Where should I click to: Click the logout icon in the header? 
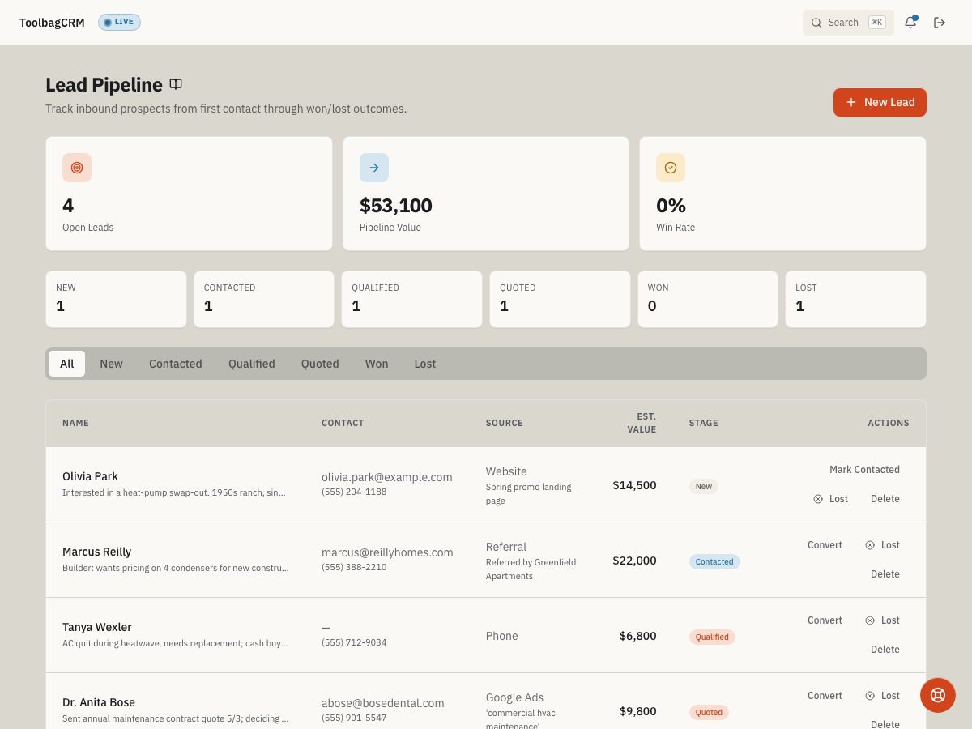tap(940, 23)
